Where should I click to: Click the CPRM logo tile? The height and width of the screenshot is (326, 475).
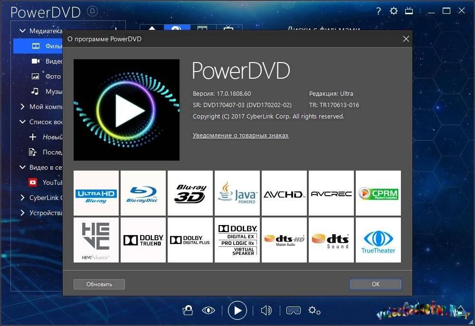(378, 193)
